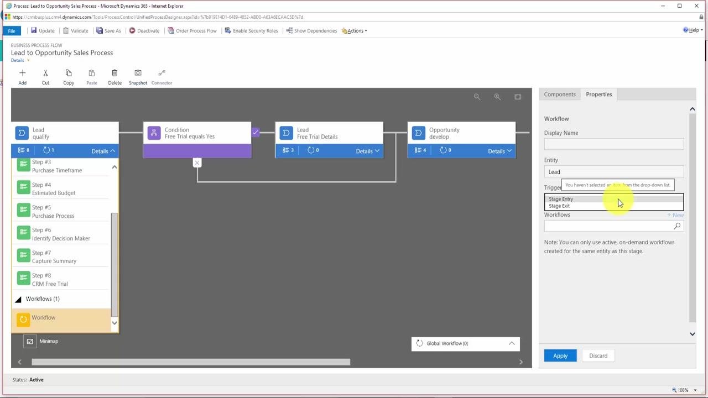Click Save As in the command bar
The image size is (708, 398).
point(108,31)
